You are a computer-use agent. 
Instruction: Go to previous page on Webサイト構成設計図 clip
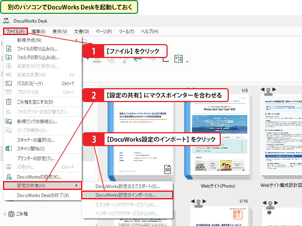click(262, 89)
